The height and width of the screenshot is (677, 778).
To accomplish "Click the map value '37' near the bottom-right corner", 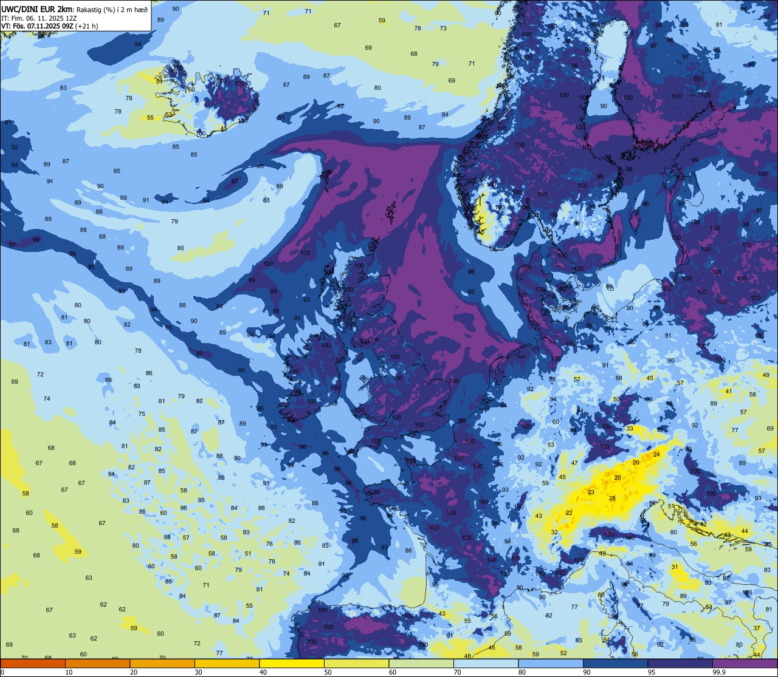I will (x=757, y=628).
